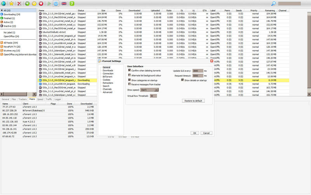311x195 pixels.
Task: Open the Show speed dropdown
Action: point(150,90)
